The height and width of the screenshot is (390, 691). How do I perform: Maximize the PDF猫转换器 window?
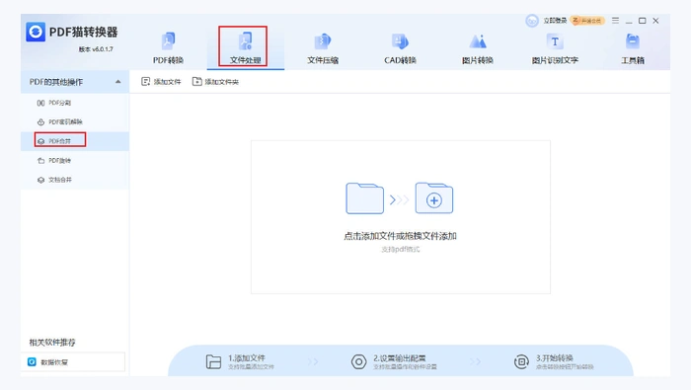click(643, 21)
